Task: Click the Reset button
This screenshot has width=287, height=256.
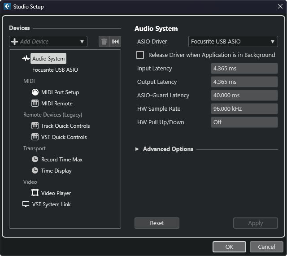Action: [x=157, y=223]
